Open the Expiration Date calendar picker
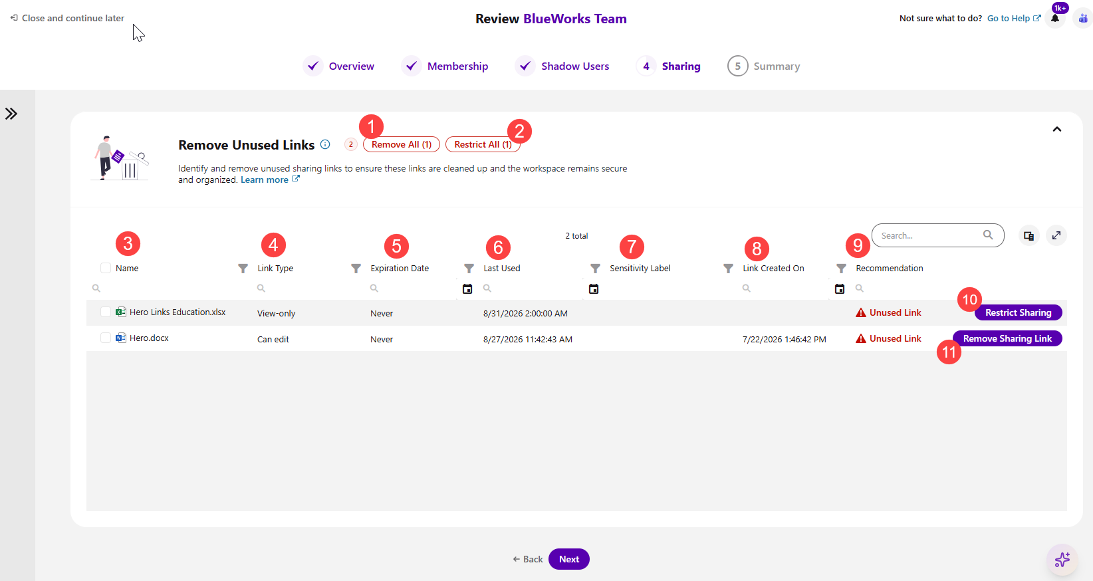 tap(467, 289)
